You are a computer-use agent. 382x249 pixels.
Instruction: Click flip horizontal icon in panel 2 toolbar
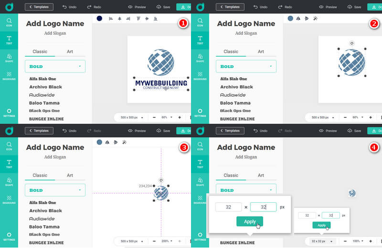point(298,19)
